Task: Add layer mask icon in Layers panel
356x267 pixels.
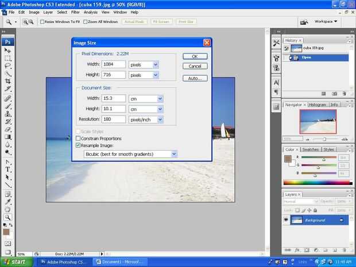Action: pyautogui.click(x=307, y=250)
